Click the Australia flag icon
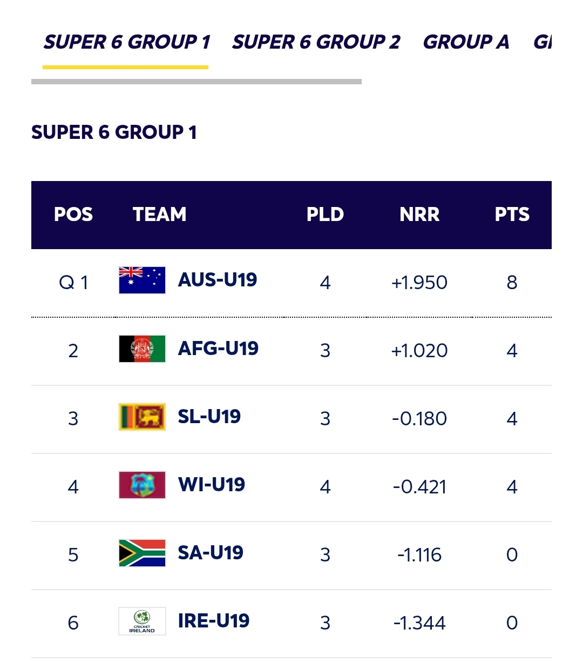This screenshot has width=583, height=662. click(x=142, y=280)
